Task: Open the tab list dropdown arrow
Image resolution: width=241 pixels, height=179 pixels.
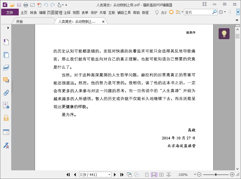Action: pyautogui.click(x=237, y=20)
